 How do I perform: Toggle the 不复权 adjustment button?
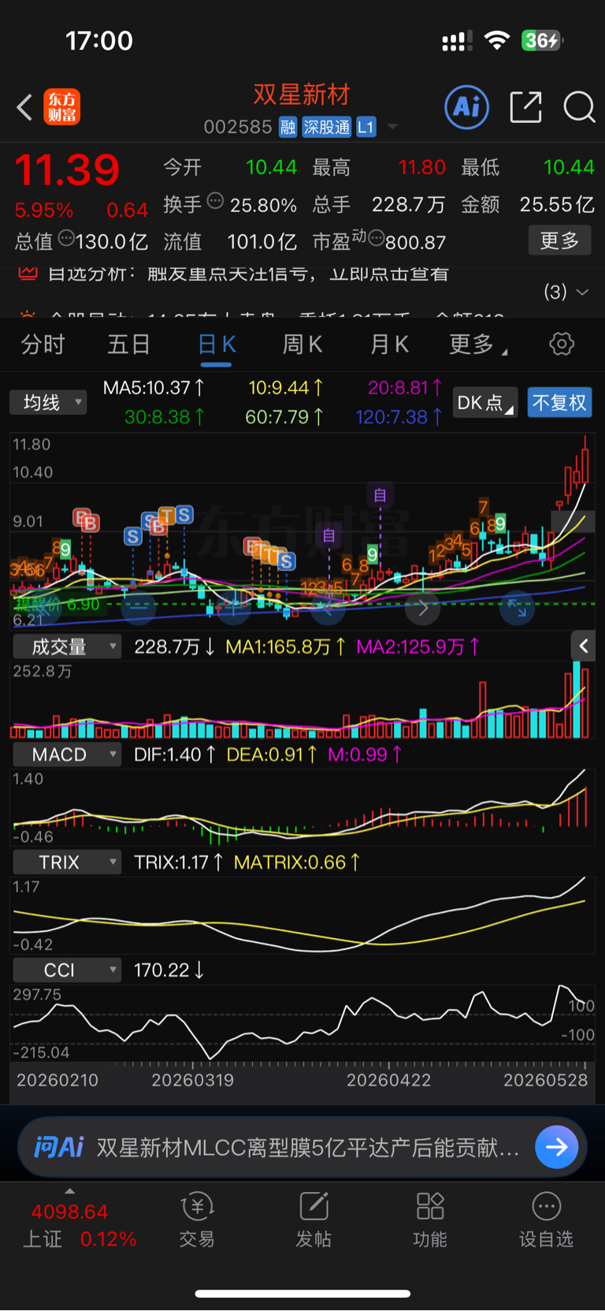(x=559, y=403)
